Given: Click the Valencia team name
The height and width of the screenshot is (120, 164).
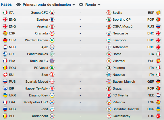Looking at the screenshot, I should pos(119,102).
